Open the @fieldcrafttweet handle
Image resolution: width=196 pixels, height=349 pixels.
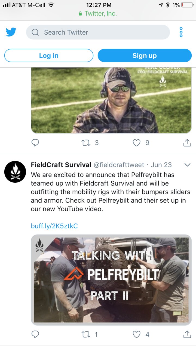(x=119, y=165)
